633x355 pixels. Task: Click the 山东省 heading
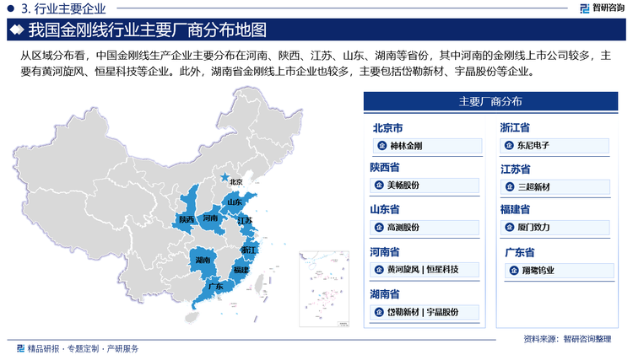385,209
